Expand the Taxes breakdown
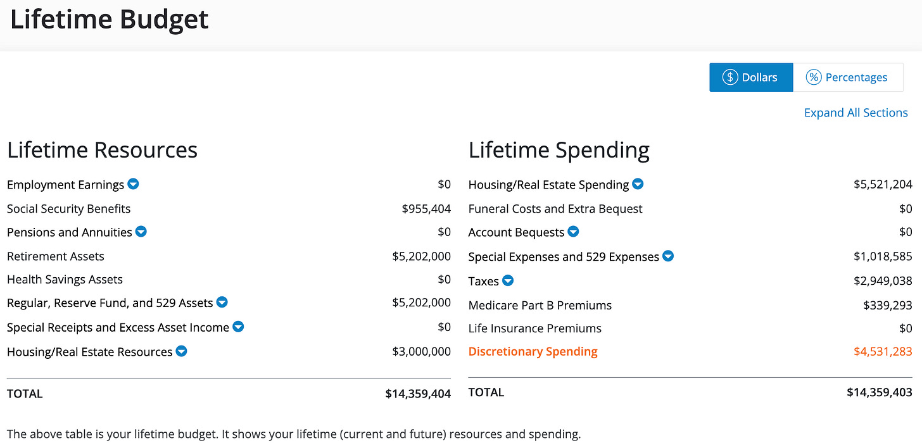Viewport: 922px width, 443px height. pyautogui.click(x=508, y=280)
